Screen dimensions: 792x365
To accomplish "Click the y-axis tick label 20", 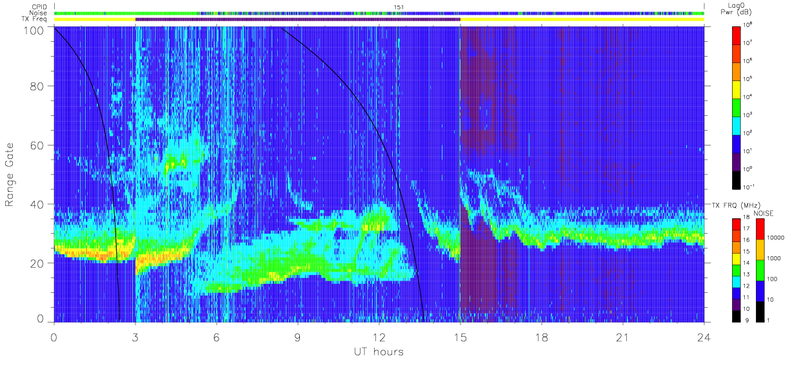I will click(x=36, y=263).
